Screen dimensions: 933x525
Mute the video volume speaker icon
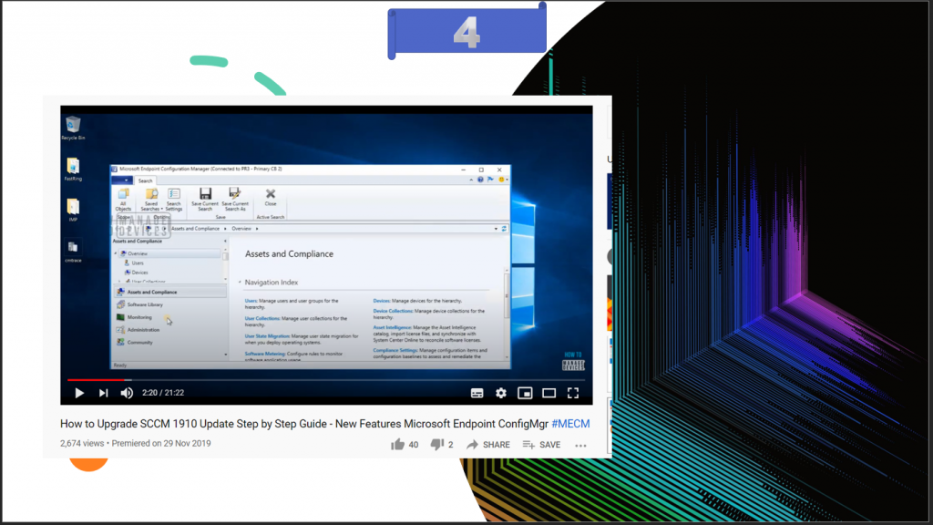(127, 393)
